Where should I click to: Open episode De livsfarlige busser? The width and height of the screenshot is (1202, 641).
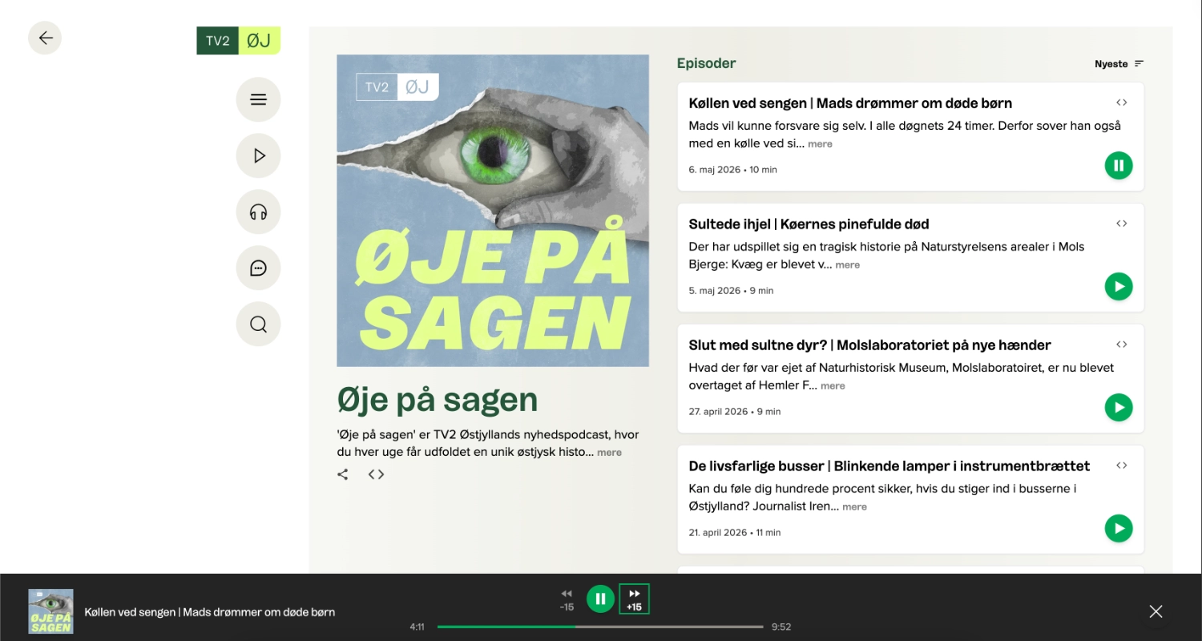[889, 466]
